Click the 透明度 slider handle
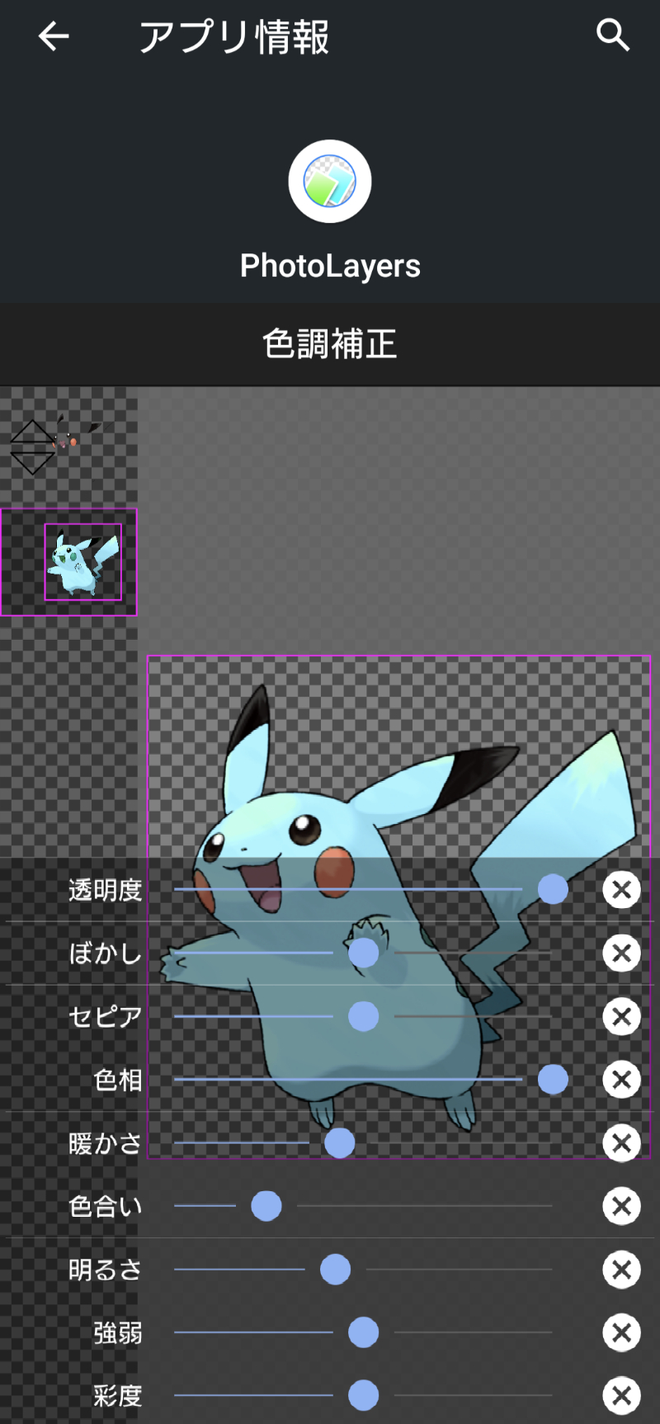The width and height of the screenshot is (660, 1424). (553, 889)
